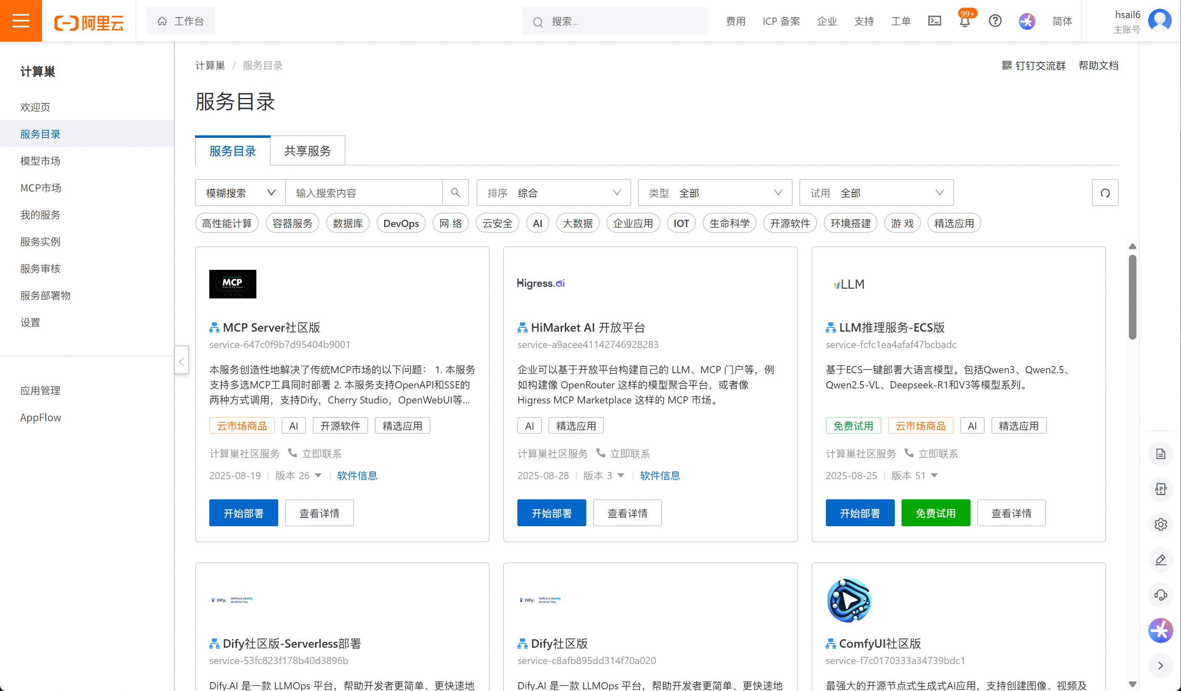This screenshot has height=691, width=1181.
Task: Expand the 版本 51 version dropdown
Action: pos(915,475)
